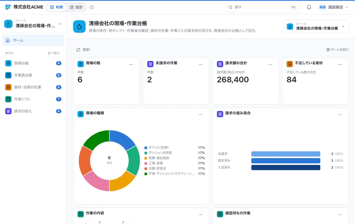This screenshot has height=224, width=355.
Task: Click the blue droplet icon beside the page title
Action: coord(79,27)
